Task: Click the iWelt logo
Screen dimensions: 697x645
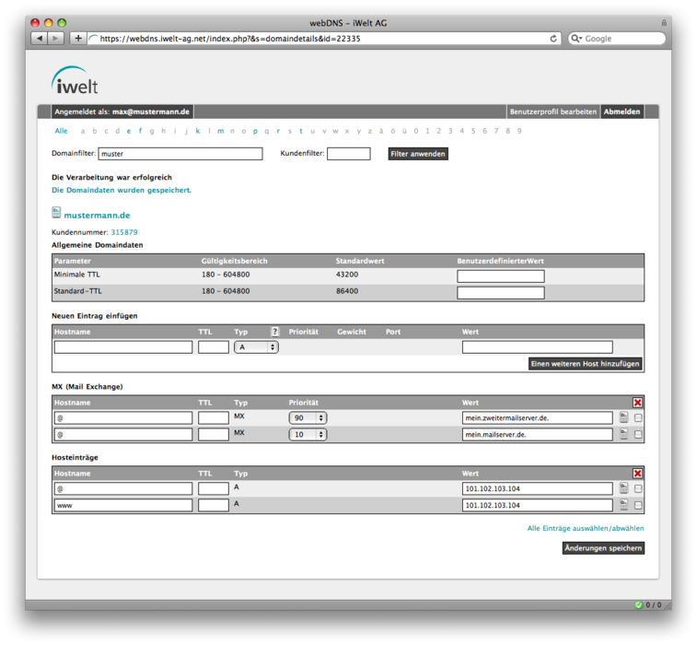Action: click(x=75, y=80)
